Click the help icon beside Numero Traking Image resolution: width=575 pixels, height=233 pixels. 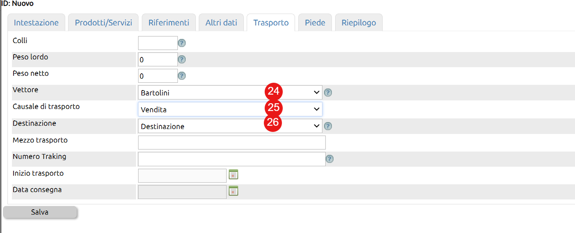[x=330, y=159]
